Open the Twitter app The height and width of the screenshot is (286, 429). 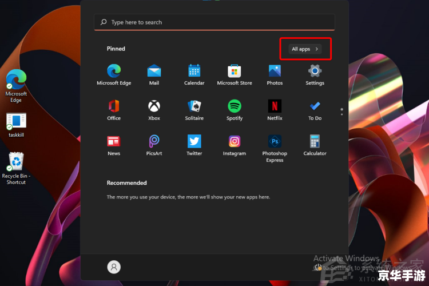194,145
